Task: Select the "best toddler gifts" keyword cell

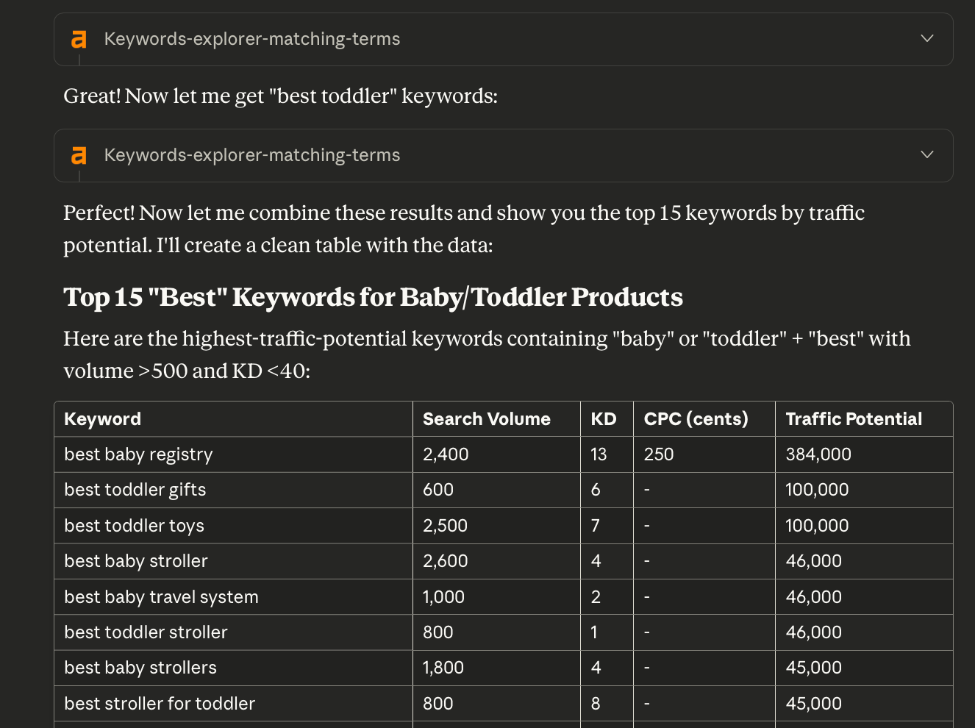Action: tap(135, 490)
